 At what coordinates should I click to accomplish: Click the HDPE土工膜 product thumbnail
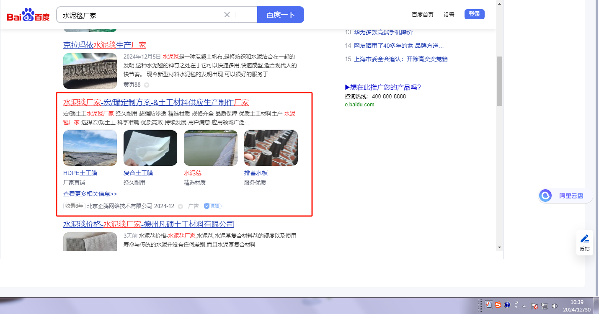[90, 148]
